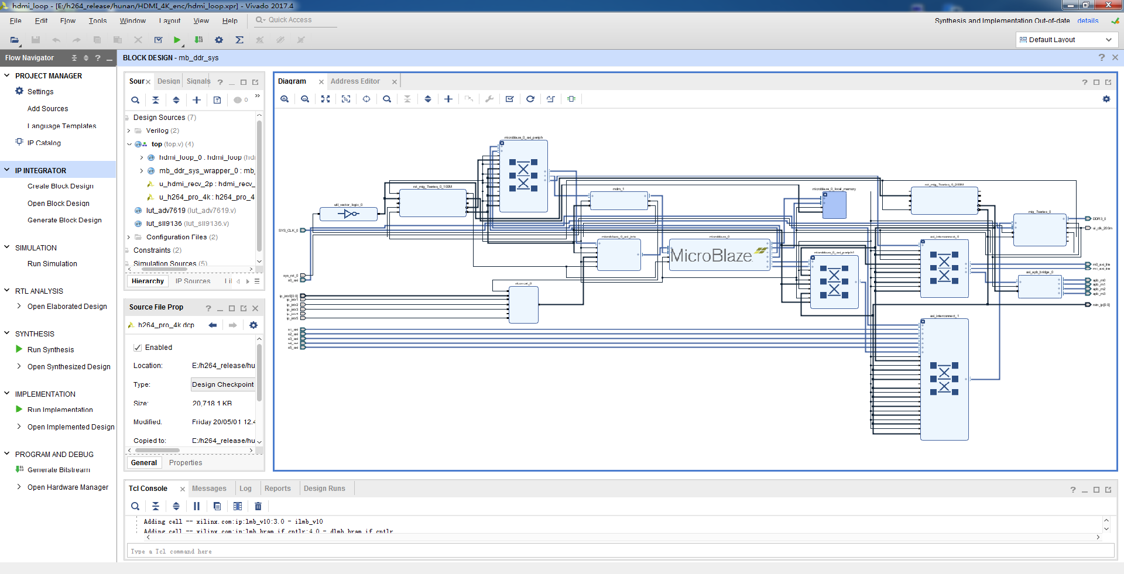Open IP Catalog in Flow Navigator
This screenshot has width=1124, height=574.
pos(44,143)
